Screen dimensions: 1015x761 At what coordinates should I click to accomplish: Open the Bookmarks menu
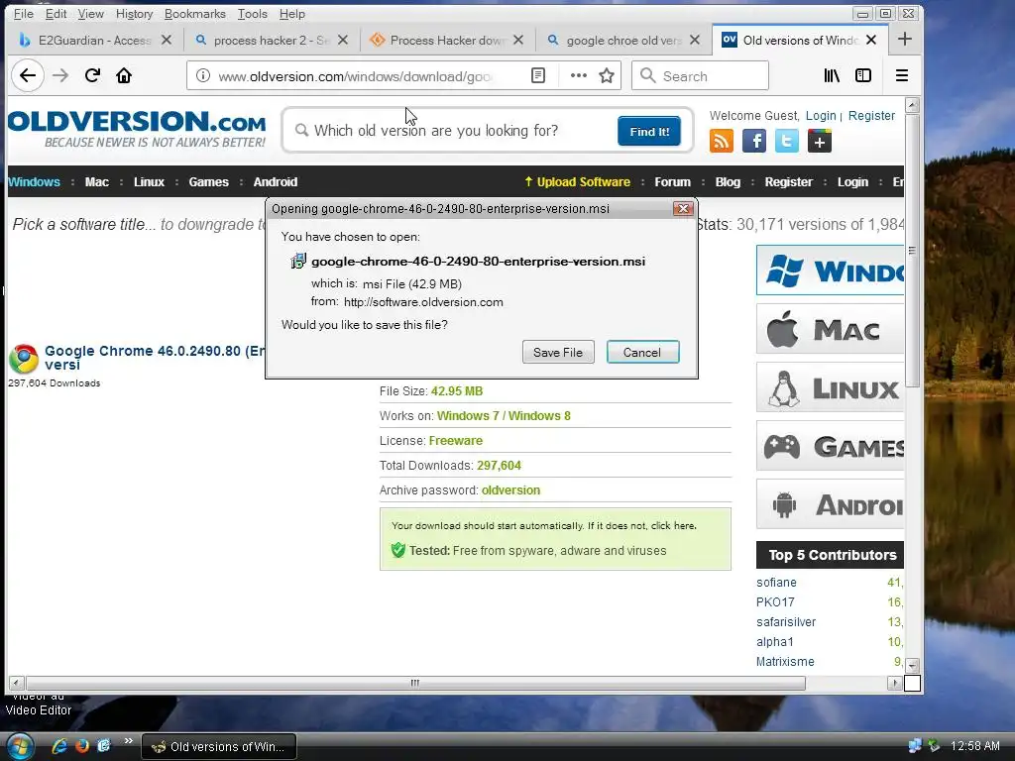coord(195,14)
